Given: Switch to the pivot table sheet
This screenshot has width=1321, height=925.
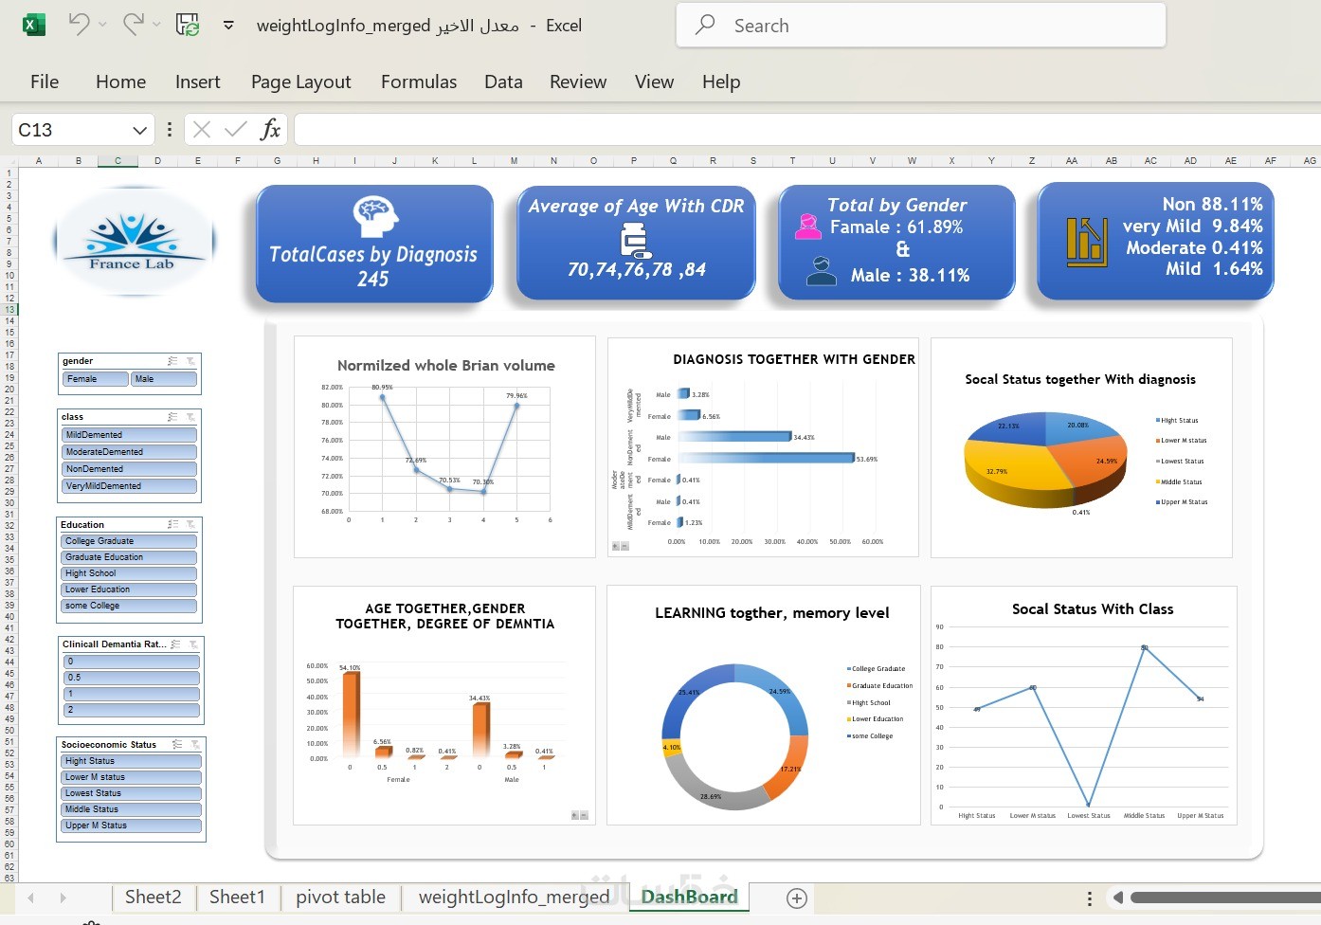Looking at the screenshot, I should click(x=340, y=897).
